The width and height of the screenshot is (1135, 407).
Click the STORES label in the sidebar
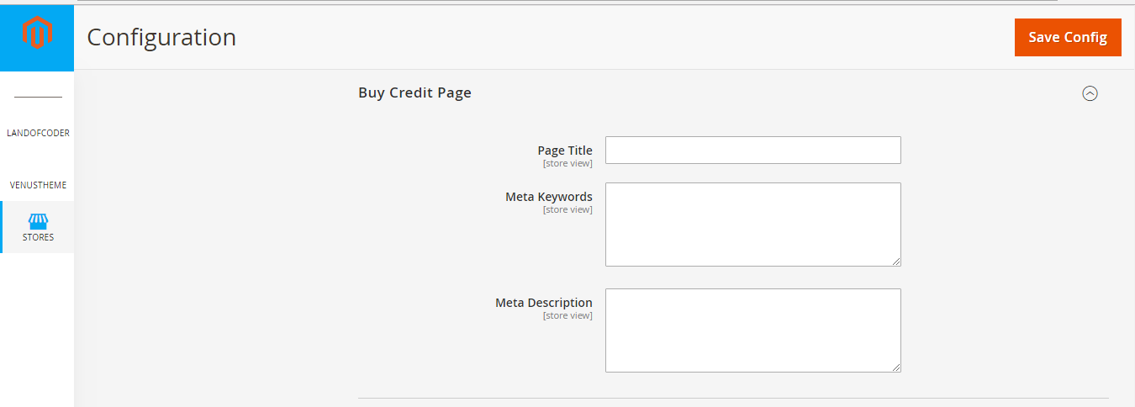tap(38, 237)
